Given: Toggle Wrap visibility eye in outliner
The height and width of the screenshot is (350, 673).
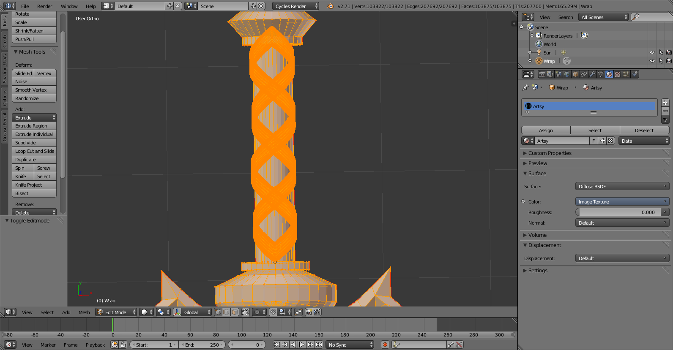Looking at the screenshot, I should pyautogui.click(x=652, y=61).
